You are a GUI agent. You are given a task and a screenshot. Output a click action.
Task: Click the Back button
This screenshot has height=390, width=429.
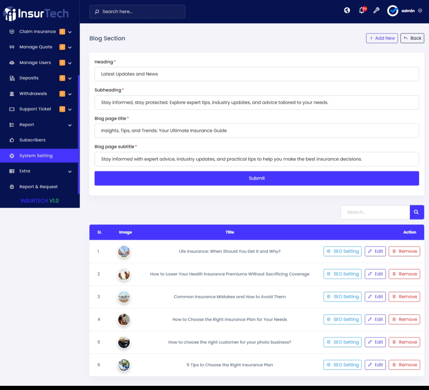click(x=412, y=38)
